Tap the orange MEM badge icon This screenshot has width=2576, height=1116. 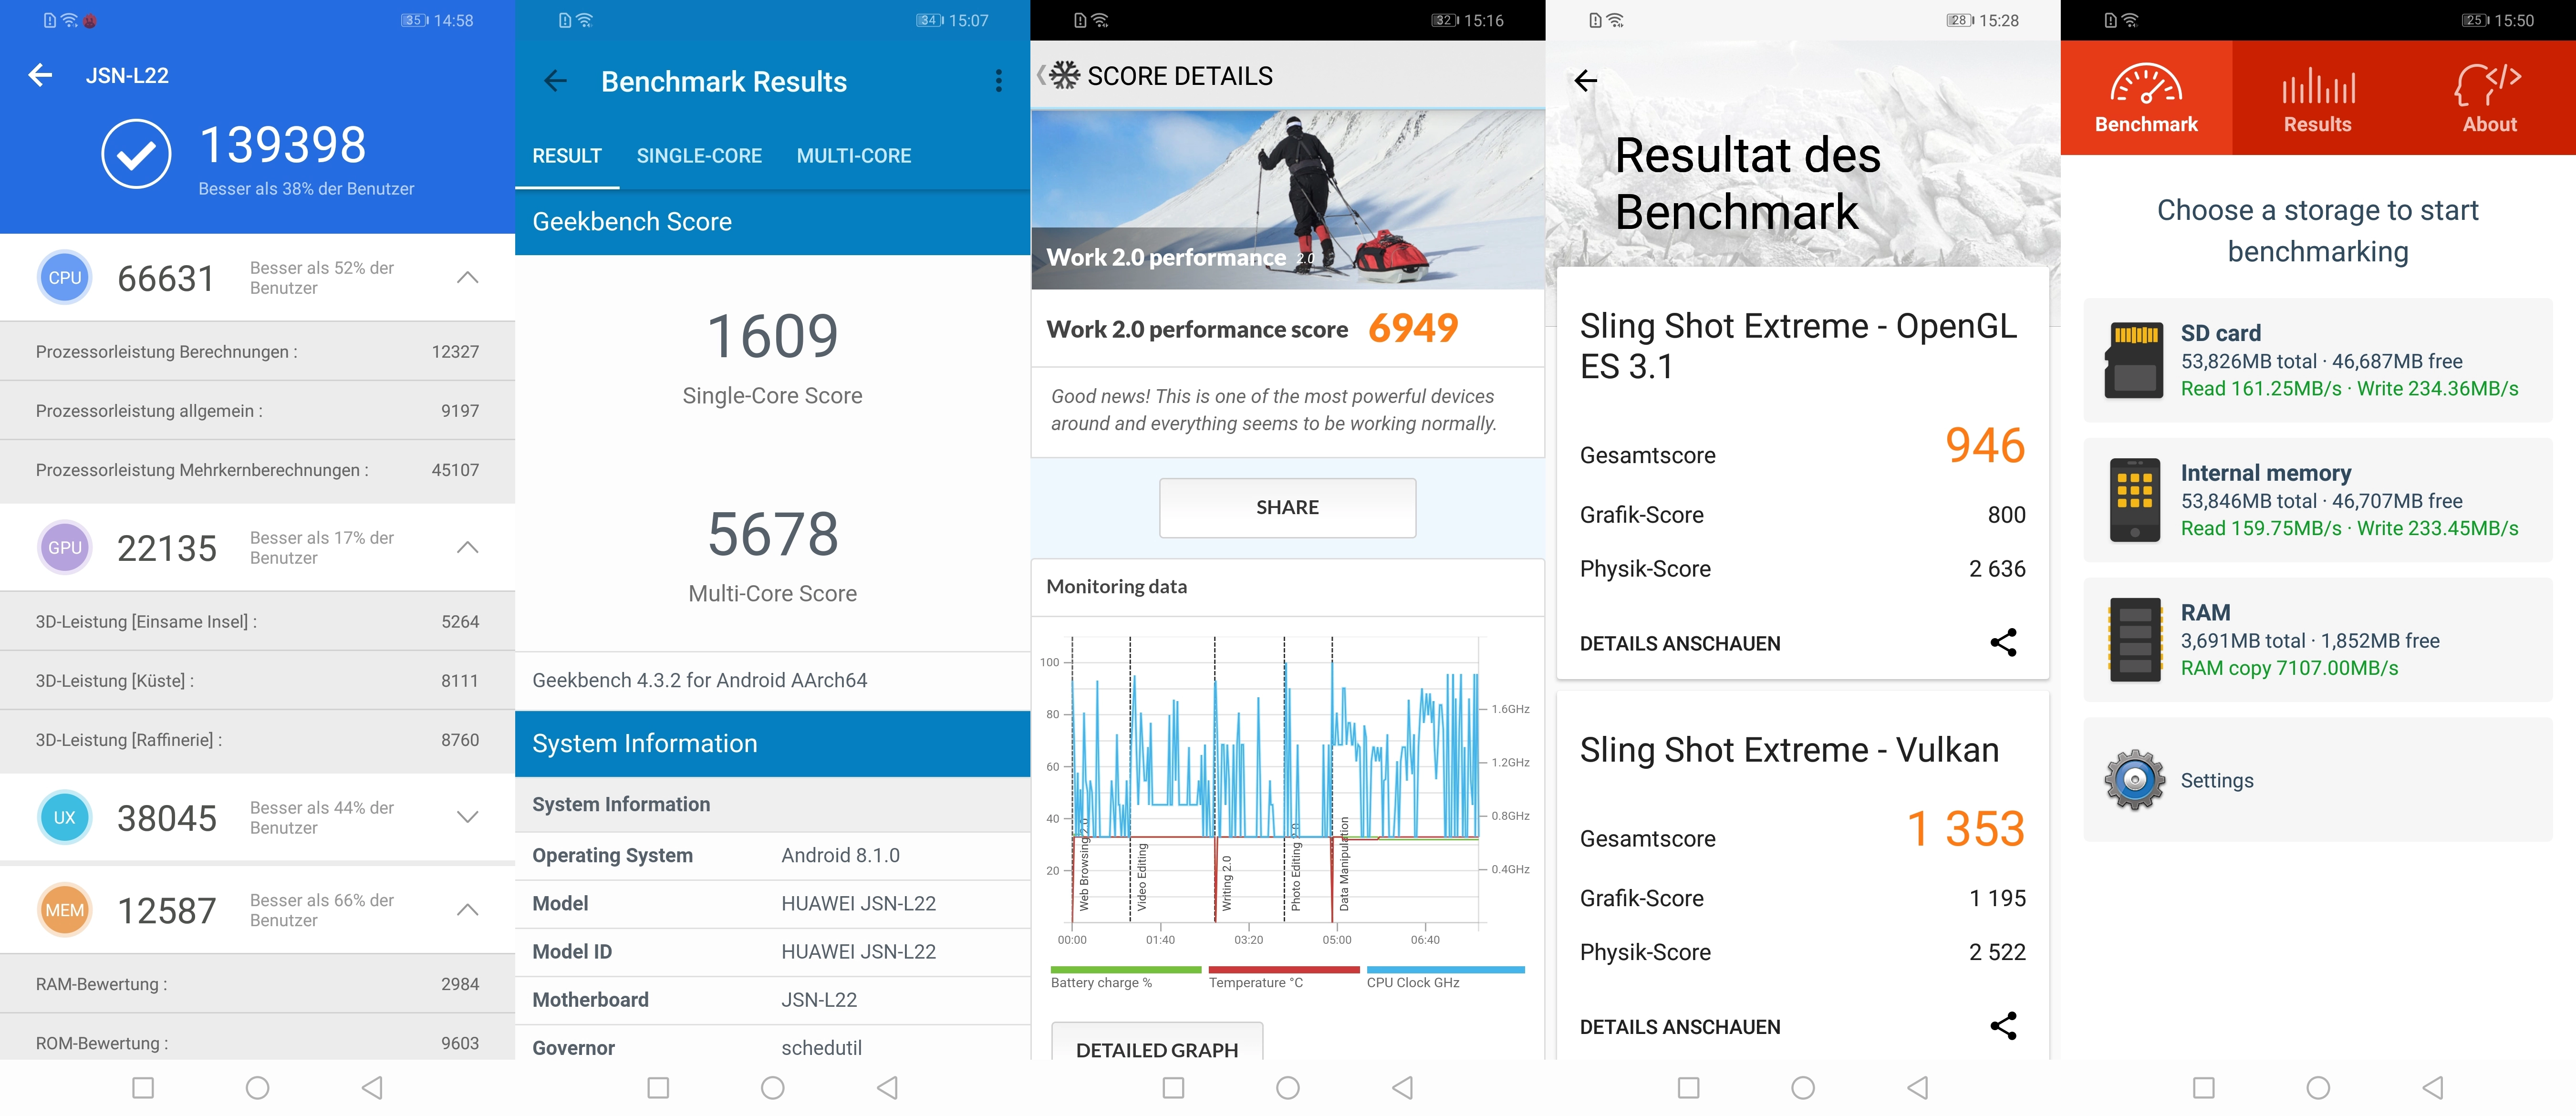65,910
